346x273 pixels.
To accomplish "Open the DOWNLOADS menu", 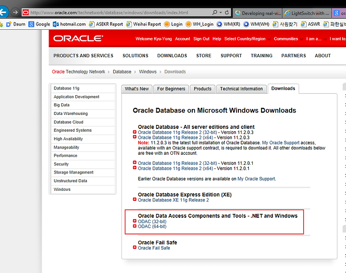I will point(172,56).
